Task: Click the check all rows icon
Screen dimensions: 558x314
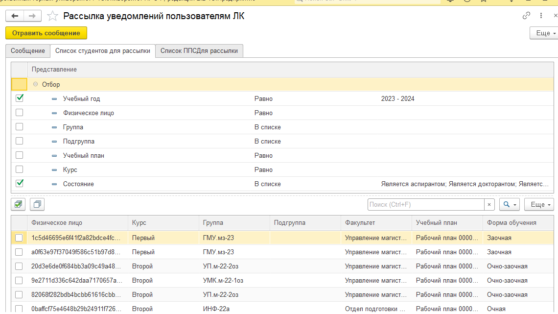Action: (19, 204)
